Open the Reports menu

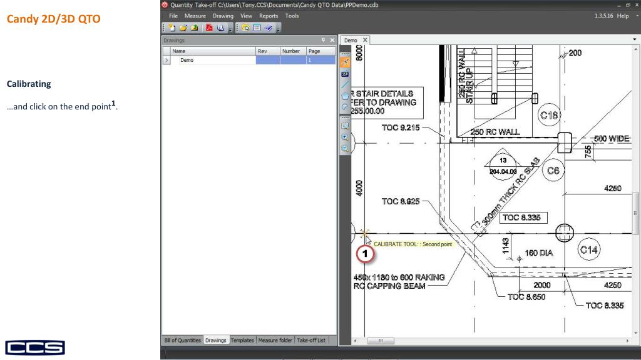[269, 16]
